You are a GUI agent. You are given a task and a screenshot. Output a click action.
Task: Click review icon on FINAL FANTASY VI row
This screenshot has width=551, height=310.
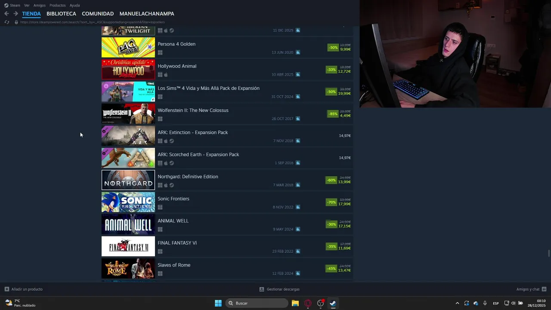[x=298, y=251]
